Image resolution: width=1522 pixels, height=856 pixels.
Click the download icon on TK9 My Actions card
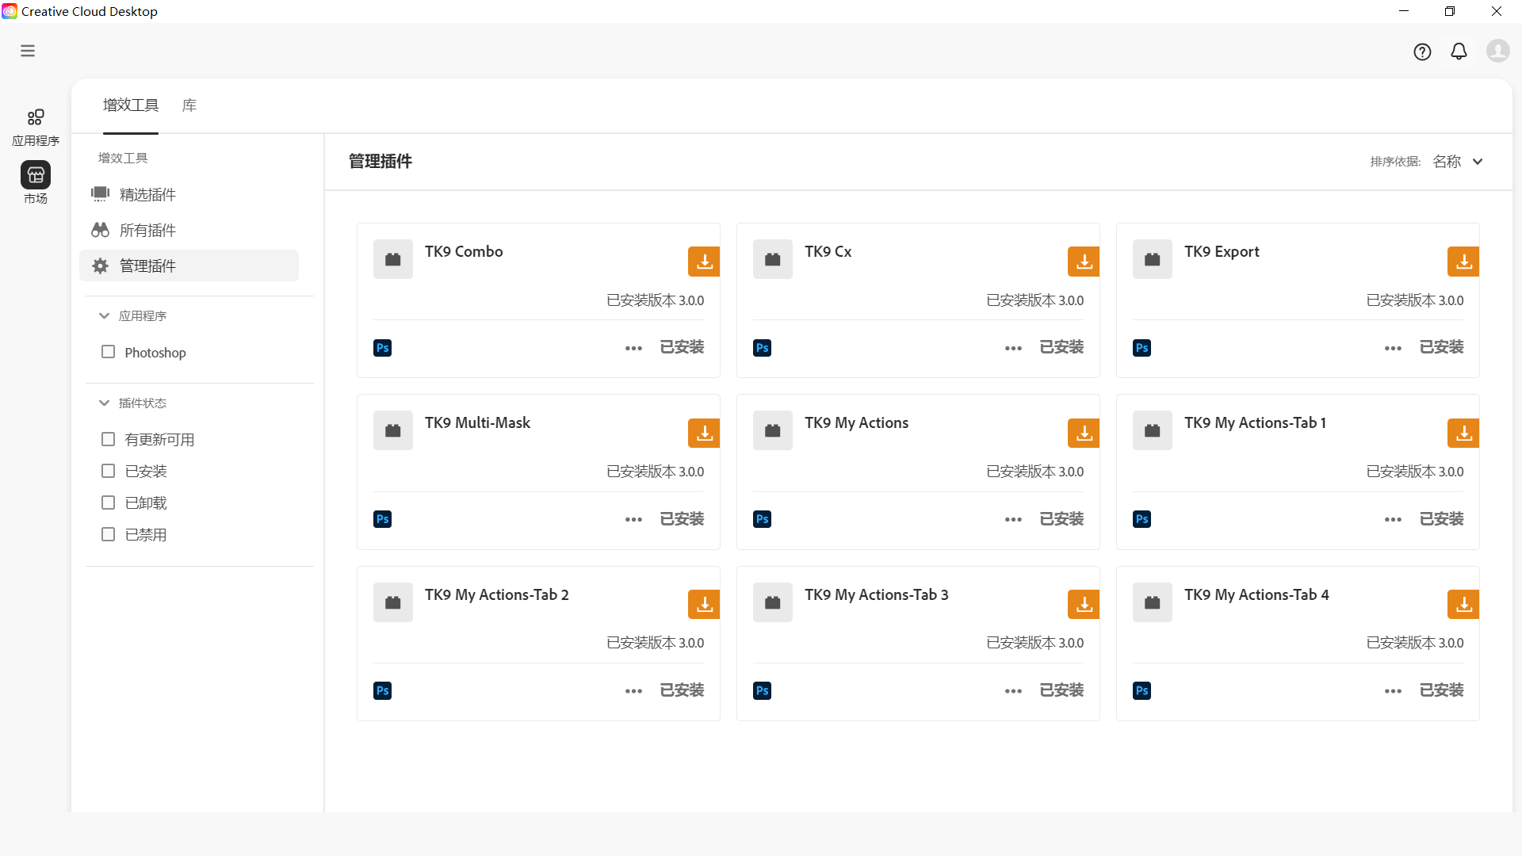click(x=1083, y=433)
